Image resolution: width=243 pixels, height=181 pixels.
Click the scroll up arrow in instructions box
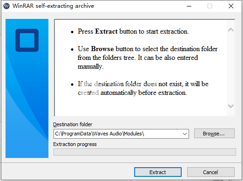[x=231, y=30]
